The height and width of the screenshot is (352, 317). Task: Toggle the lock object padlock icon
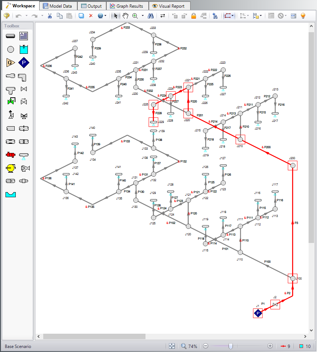[194, 16]
